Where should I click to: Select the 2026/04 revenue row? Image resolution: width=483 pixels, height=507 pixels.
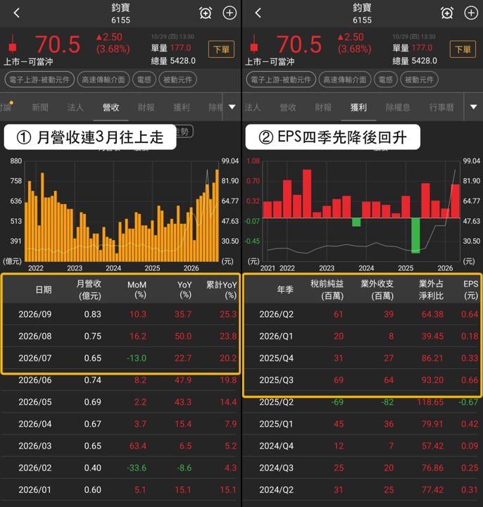[120, 424]
